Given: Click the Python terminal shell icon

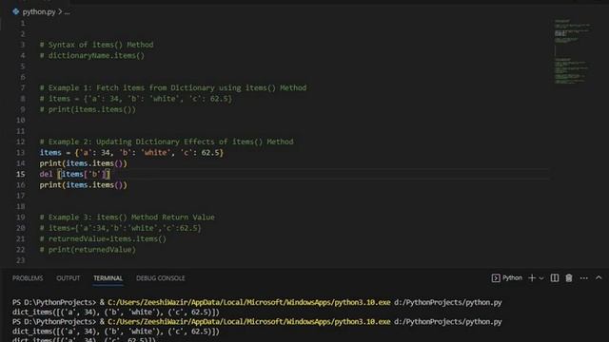Looking at the screenshot, I should click(496, 278).
